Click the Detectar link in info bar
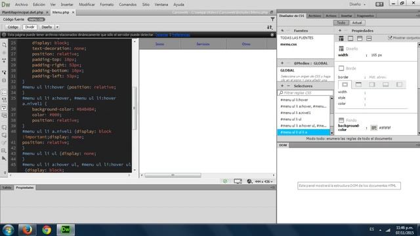The height and width of the screenshot is (236, 420). click(x=161, y=35)
